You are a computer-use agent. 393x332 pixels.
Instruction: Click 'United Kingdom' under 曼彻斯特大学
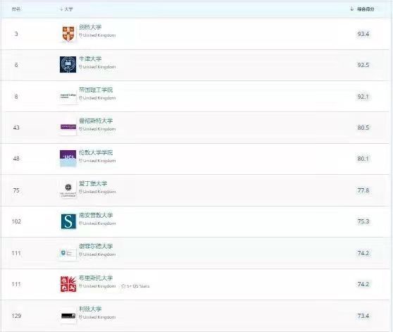[99, 129]
